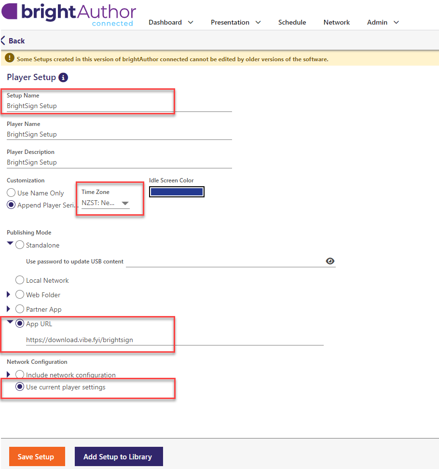Open the Network menu item
439x469 pixels.
[x=337, y=22]
